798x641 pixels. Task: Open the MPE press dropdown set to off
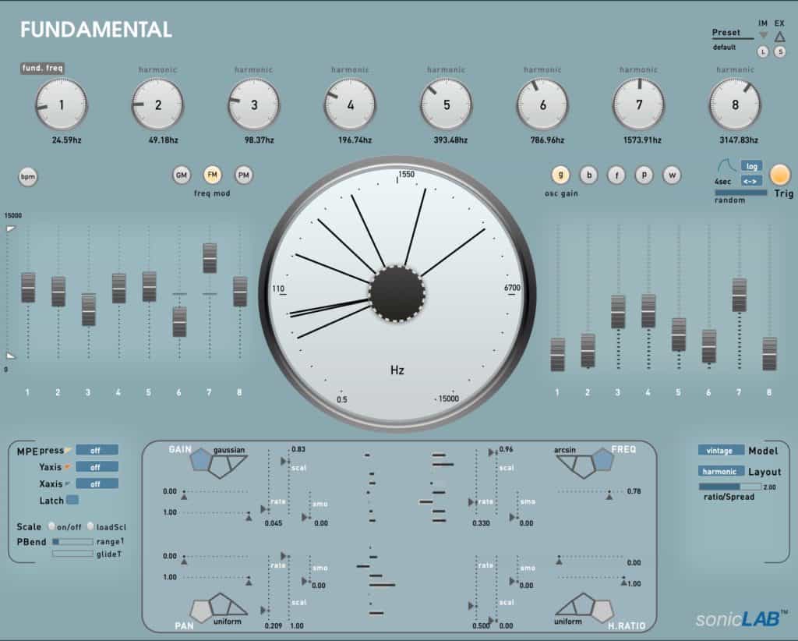coord(97,450)
